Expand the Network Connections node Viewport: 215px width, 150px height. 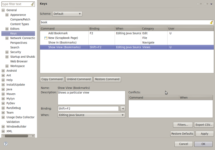click(x=7, y=38)
